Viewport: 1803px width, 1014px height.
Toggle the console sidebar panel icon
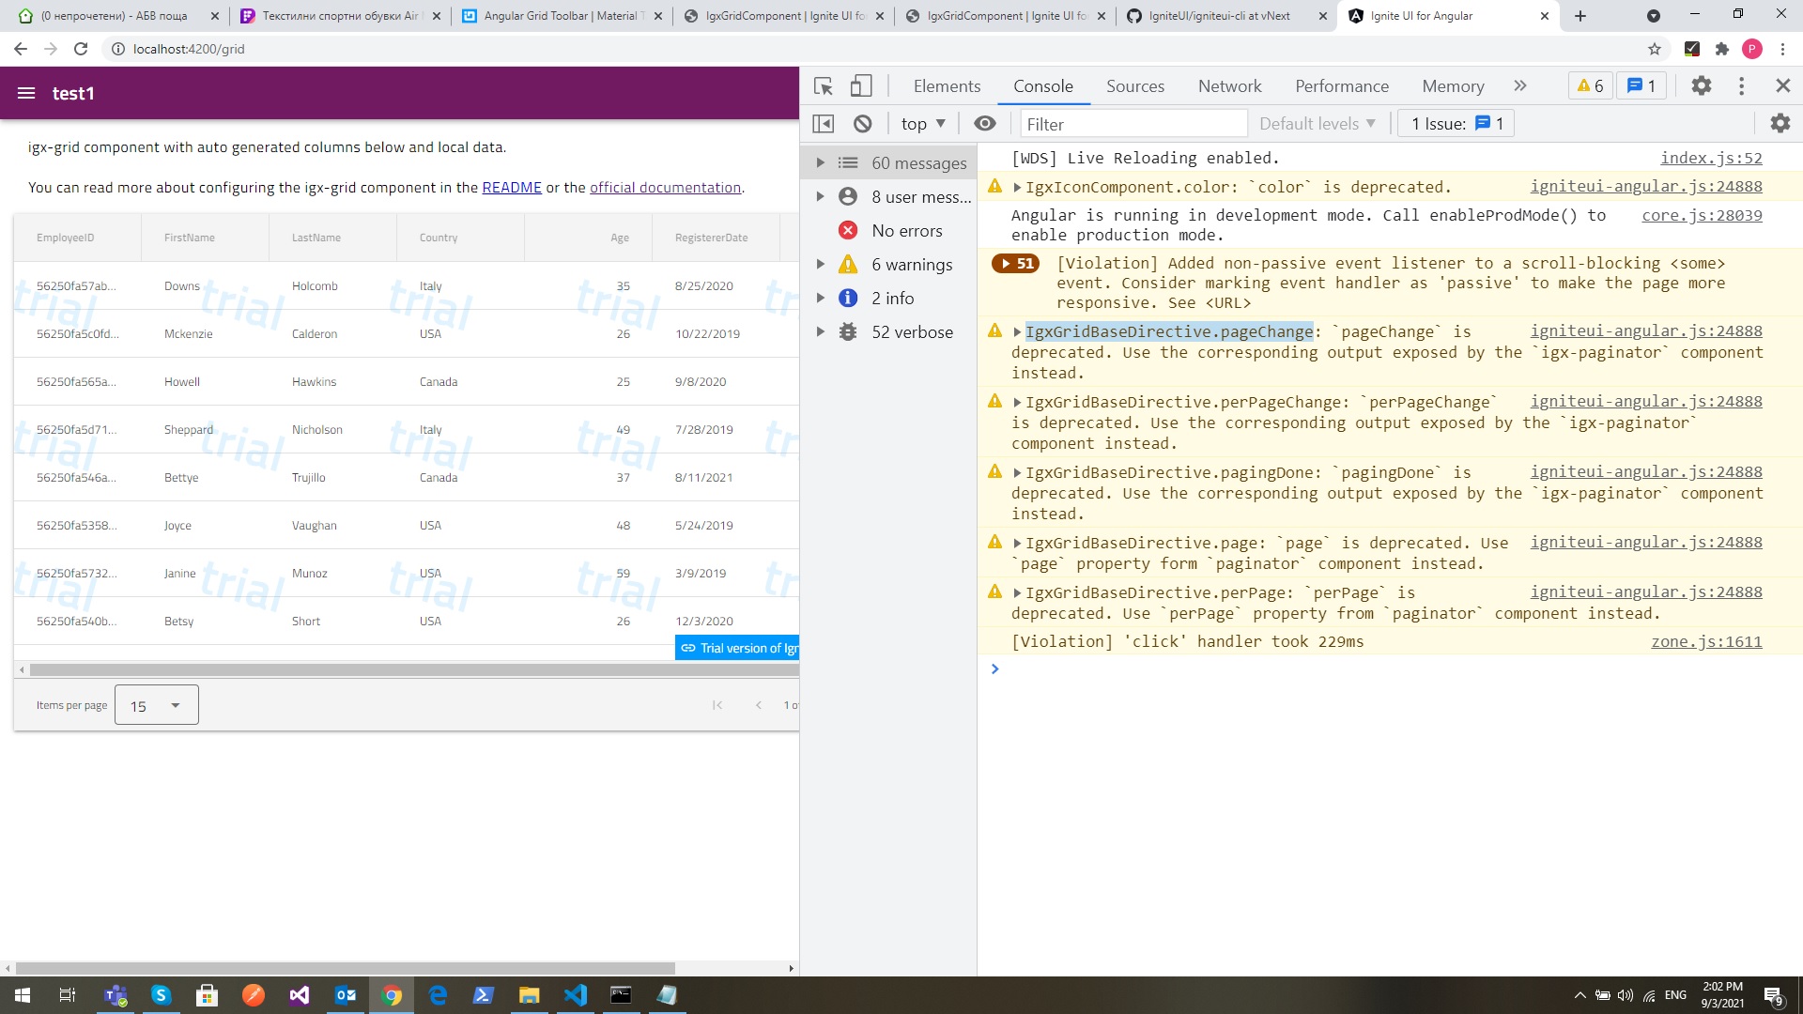(823, 124)
